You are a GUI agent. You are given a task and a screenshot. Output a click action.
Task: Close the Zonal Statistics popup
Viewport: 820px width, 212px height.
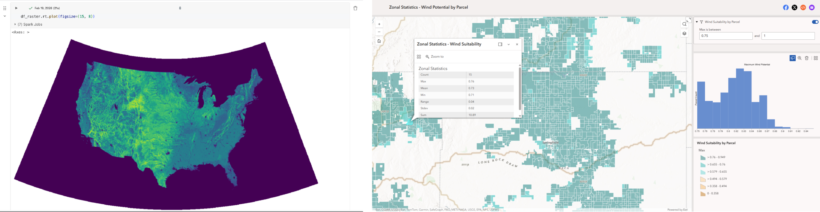tap(517, 44)
